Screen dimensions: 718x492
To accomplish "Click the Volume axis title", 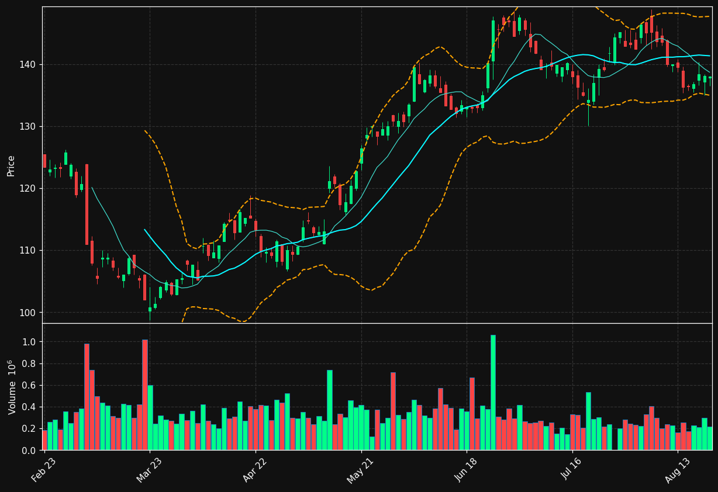I will point(12,387).
